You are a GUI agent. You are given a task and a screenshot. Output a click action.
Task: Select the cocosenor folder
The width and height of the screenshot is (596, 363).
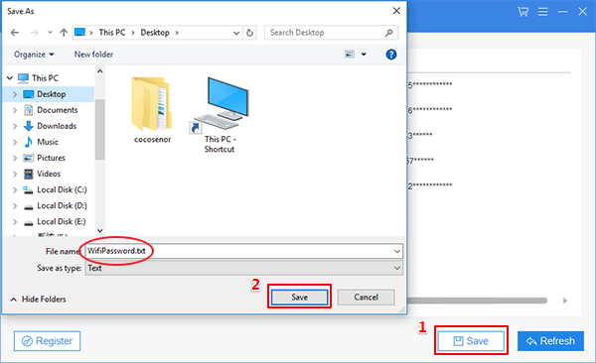152,110
